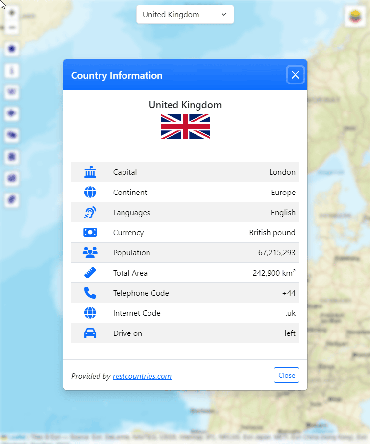The height and width of the screenshot is (444, 370).
Task: Click the 'Continent' row label
Action: (x=130, y=192)
